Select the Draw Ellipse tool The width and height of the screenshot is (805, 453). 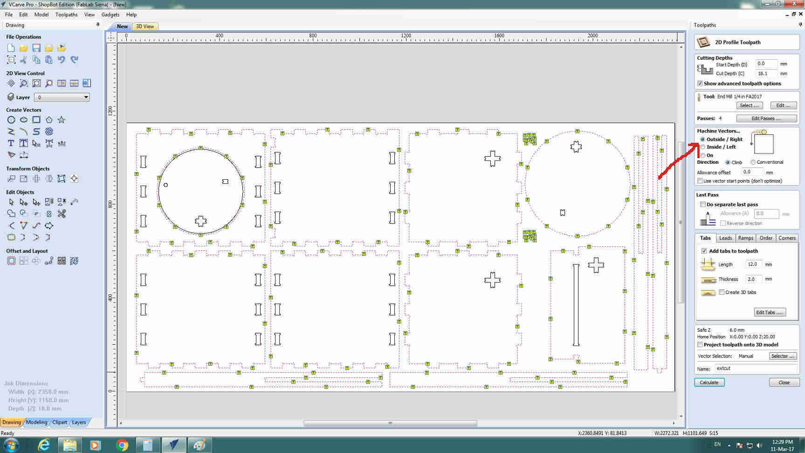[x=24, y=119]
